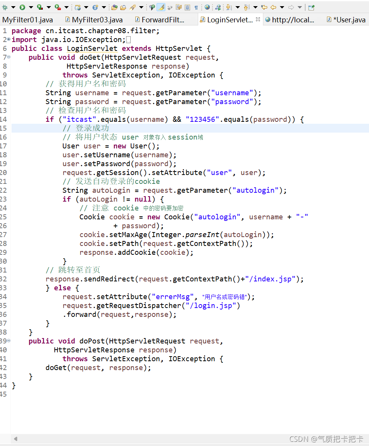This screenshot has width=369, height=446.
Task: Collapse doPost method fold at line 39
Action: tap(9, 340)
